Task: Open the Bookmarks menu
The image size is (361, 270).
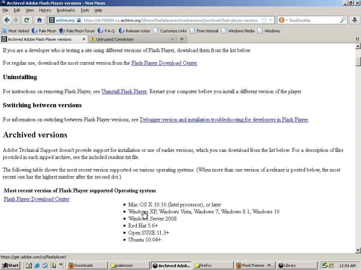Action: pos(66,10)
